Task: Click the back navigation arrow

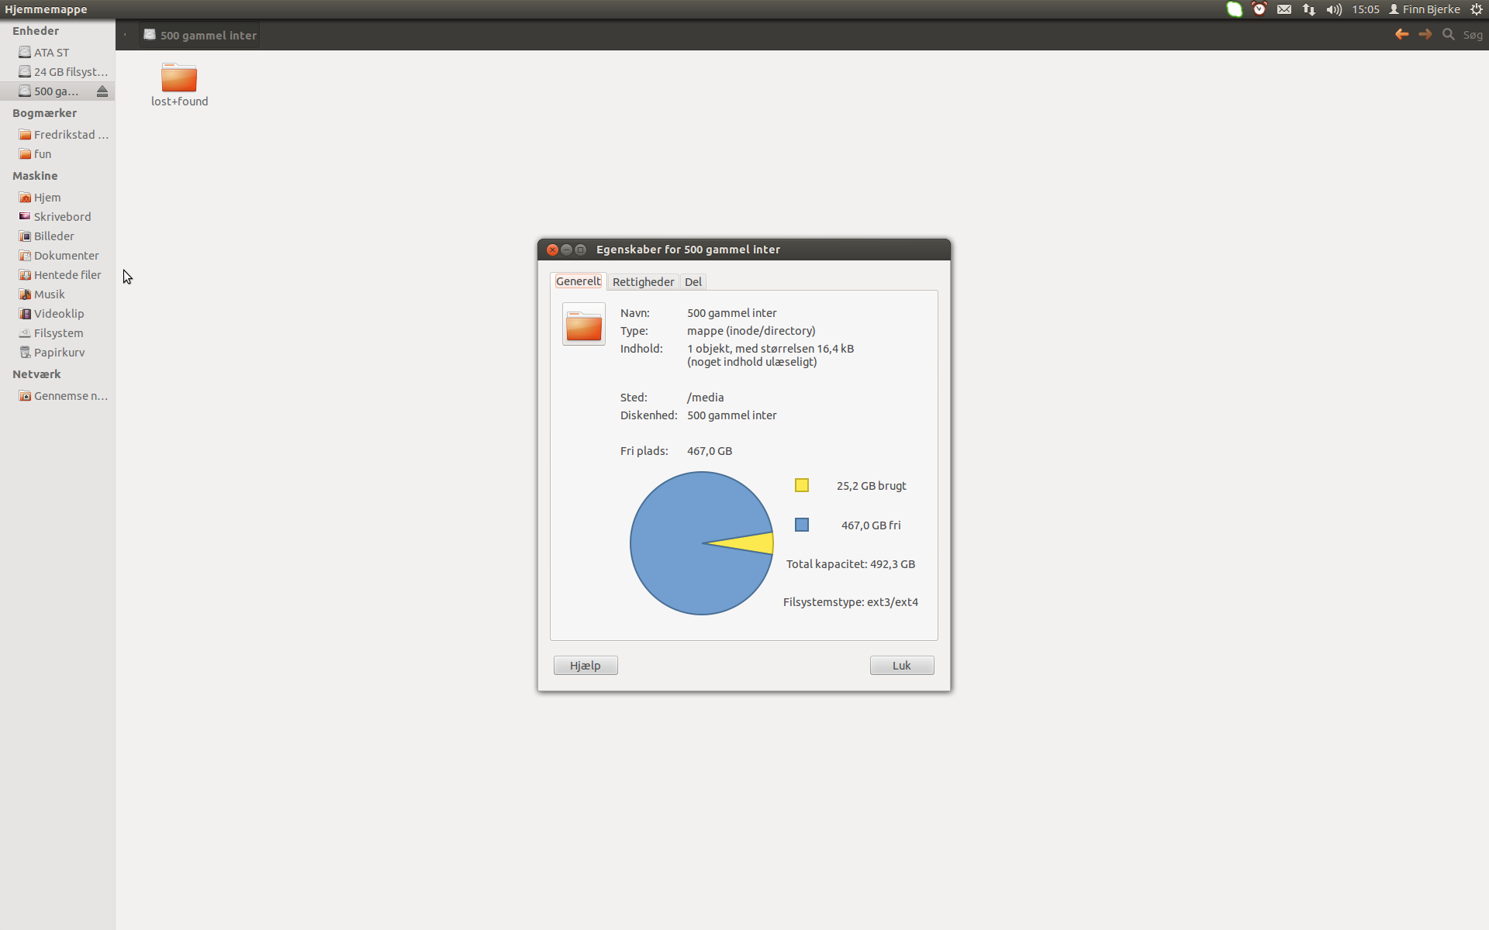Action: [1401, 34]
